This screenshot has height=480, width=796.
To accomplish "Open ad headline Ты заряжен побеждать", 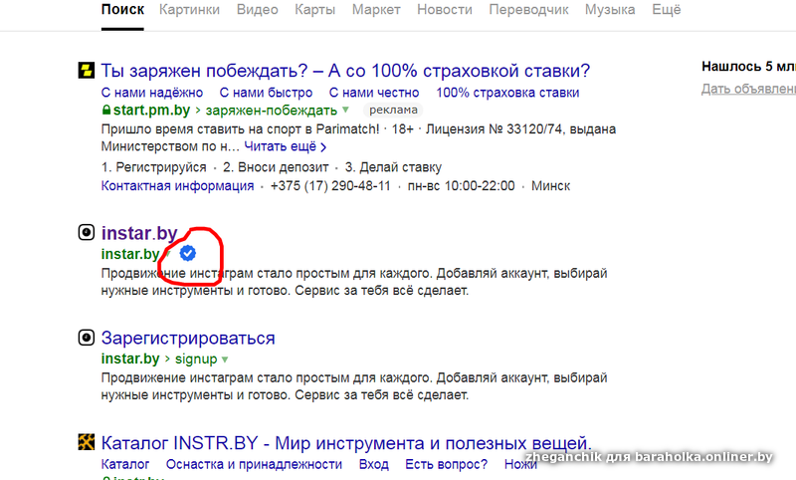I will pos(345,71).
